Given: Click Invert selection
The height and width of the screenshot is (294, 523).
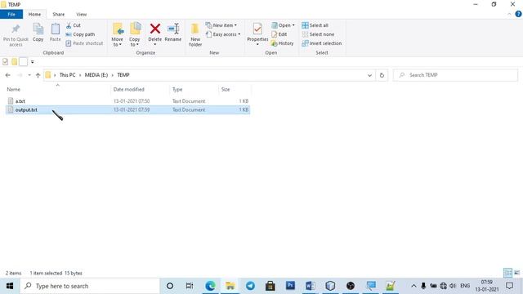Looking at the screenshot, I should point(322,43).
